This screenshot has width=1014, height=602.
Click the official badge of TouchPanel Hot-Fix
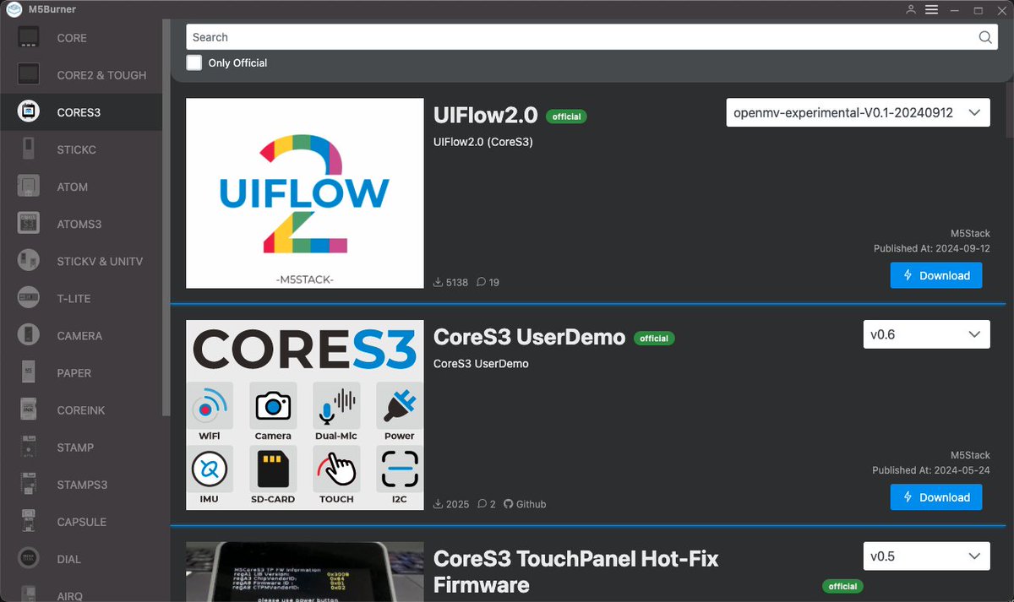tap(842, 586)
